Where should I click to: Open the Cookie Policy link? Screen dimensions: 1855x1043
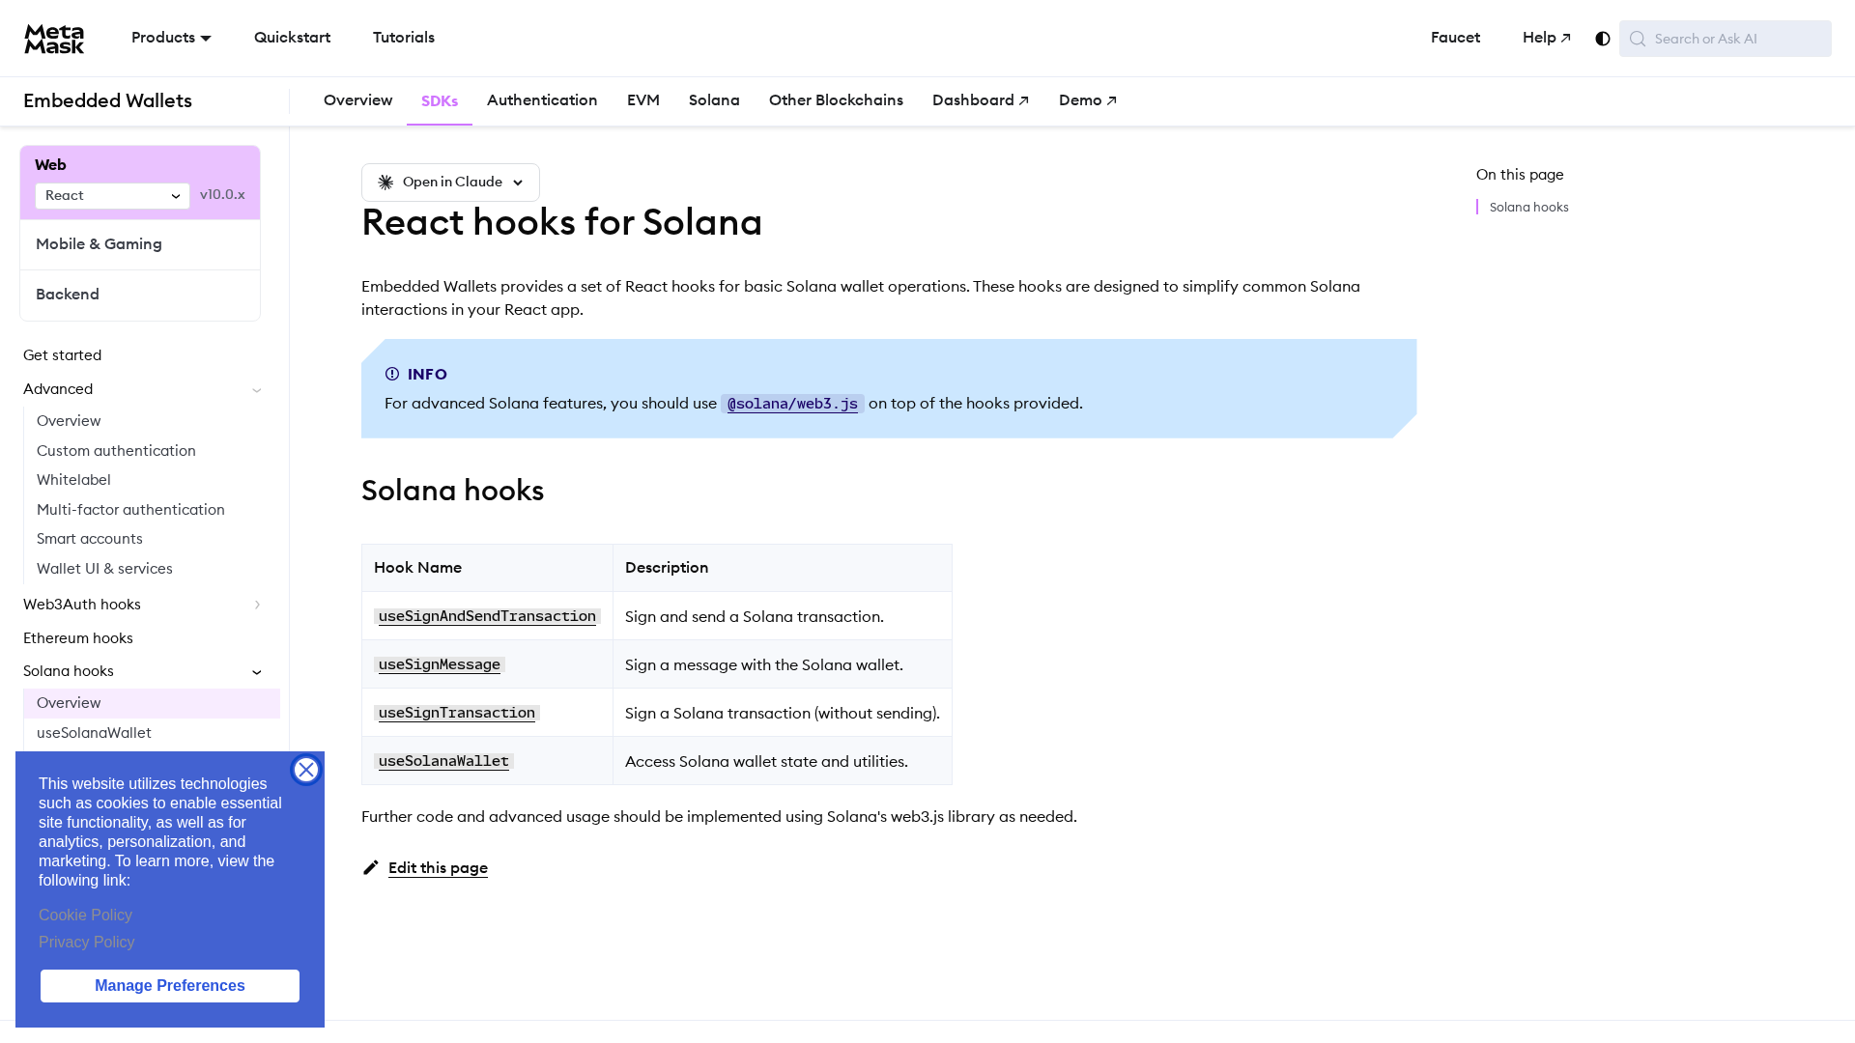[85, 916]
